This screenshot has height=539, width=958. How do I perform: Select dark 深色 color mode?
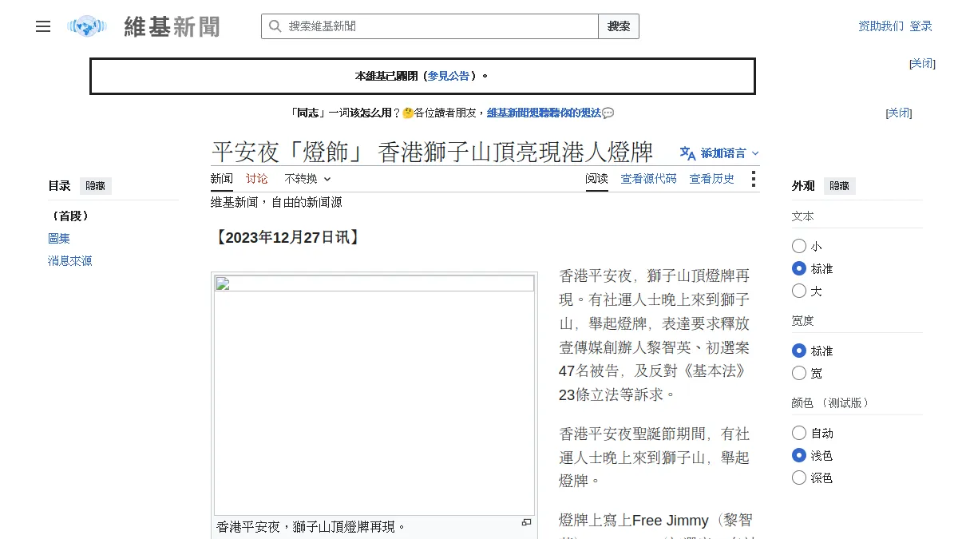point(799,478)
